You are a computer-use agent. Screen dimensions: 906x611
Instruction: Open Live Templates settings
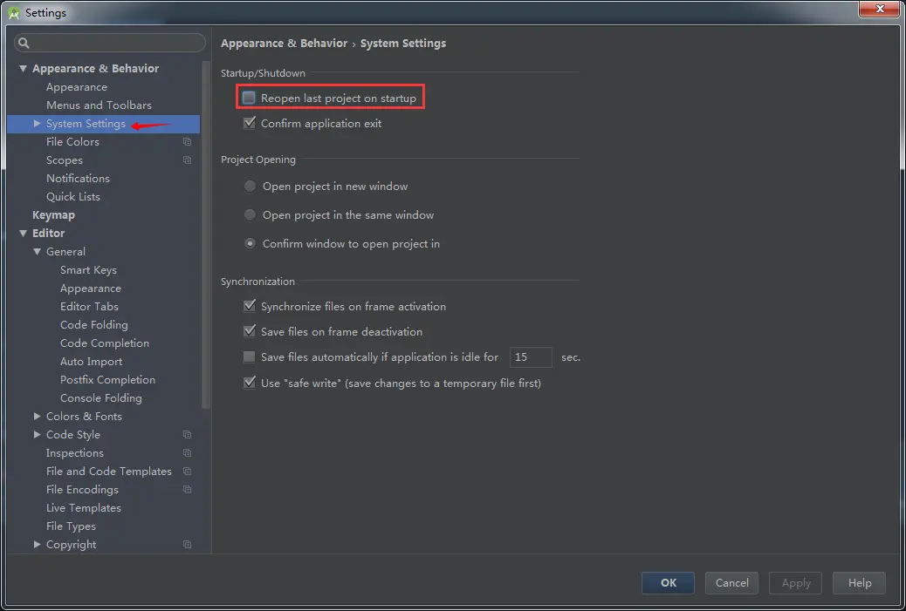point(83,508)
